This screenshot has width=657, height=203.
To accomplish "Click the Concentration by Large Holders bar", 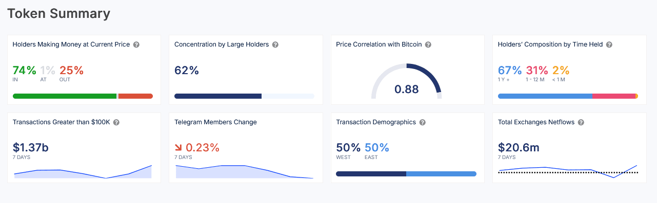I will tap(244, 96).
